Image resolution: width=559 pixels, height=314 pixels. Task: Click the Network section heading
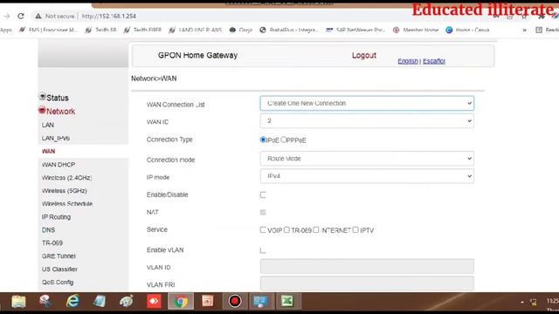[60, 112]
